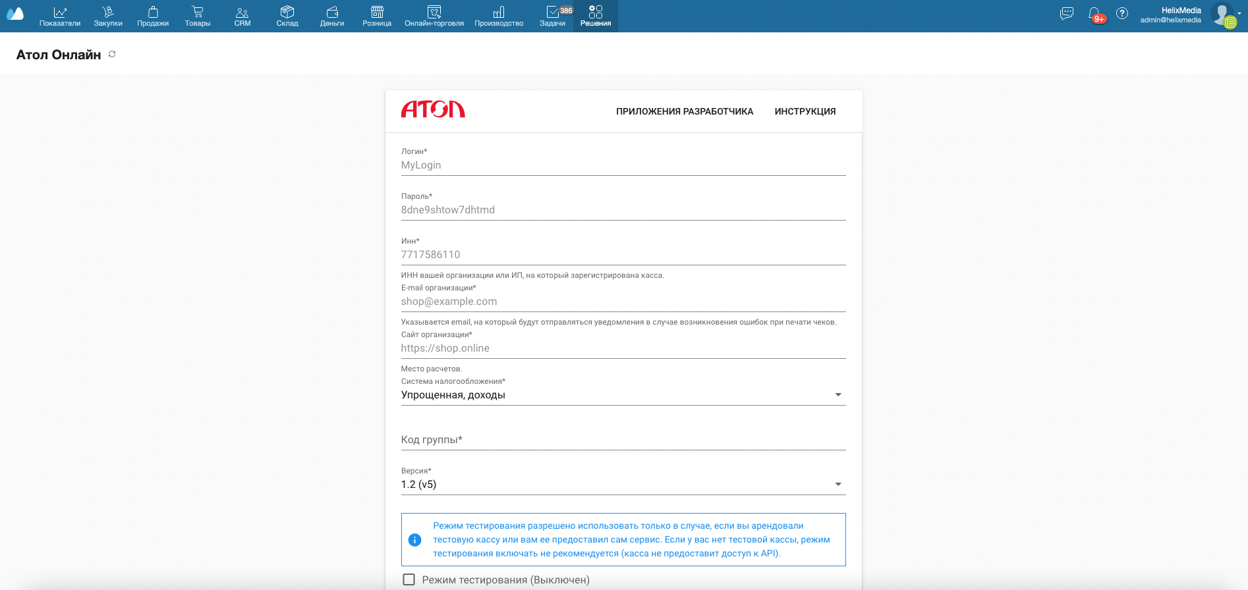Open the Склад box icon

click(287, 12)
